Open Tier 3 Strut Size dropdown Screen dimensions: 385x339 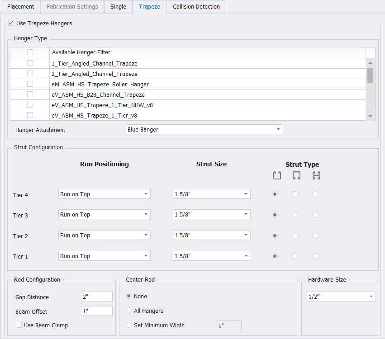[x=212, y=214]
